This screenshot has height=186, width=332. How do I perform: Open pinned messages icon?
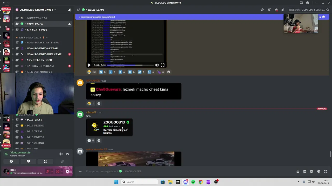tap(276, 10)
